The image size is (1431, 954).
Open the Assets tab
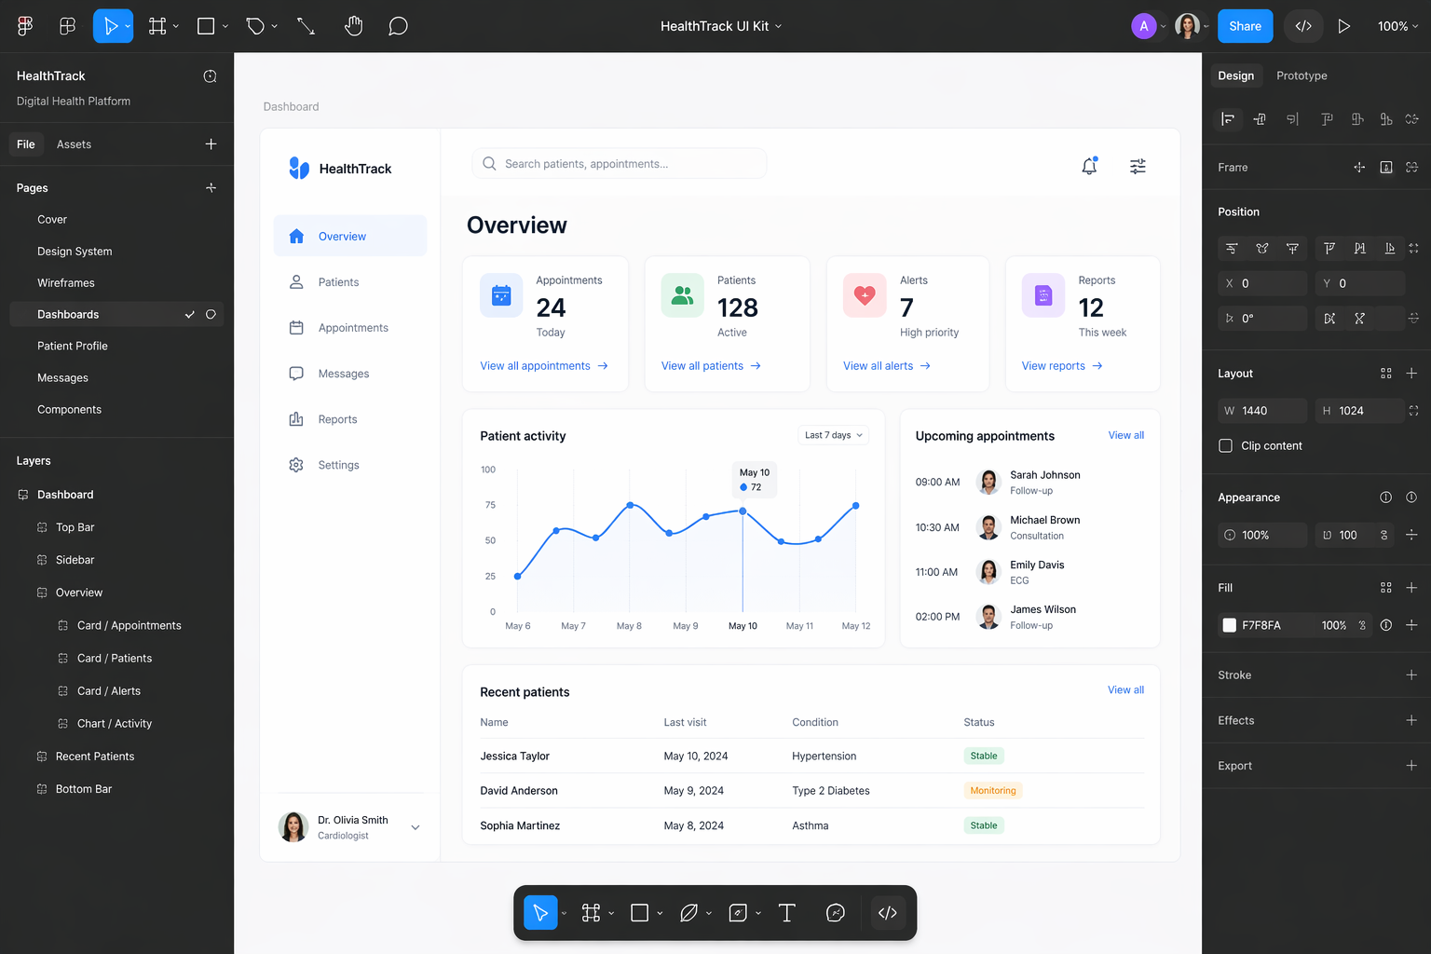(74, 144)
